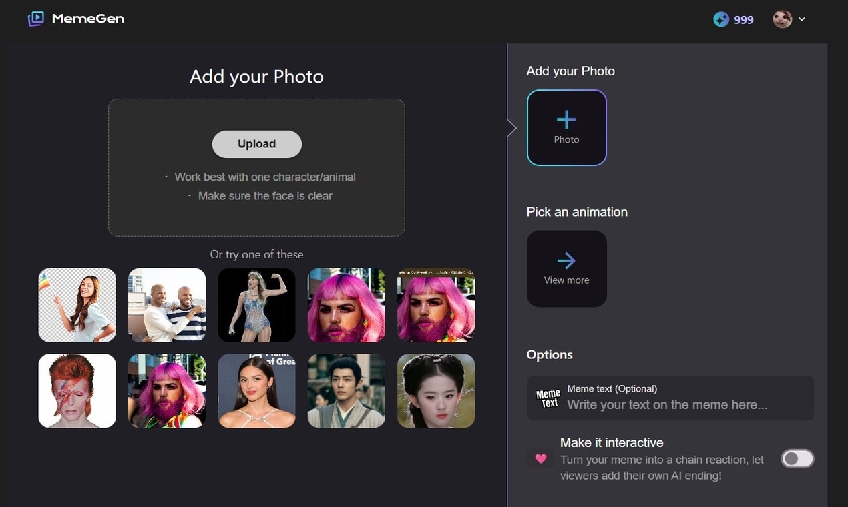Open the credits sparkle icon showing 999

point(721,19)
